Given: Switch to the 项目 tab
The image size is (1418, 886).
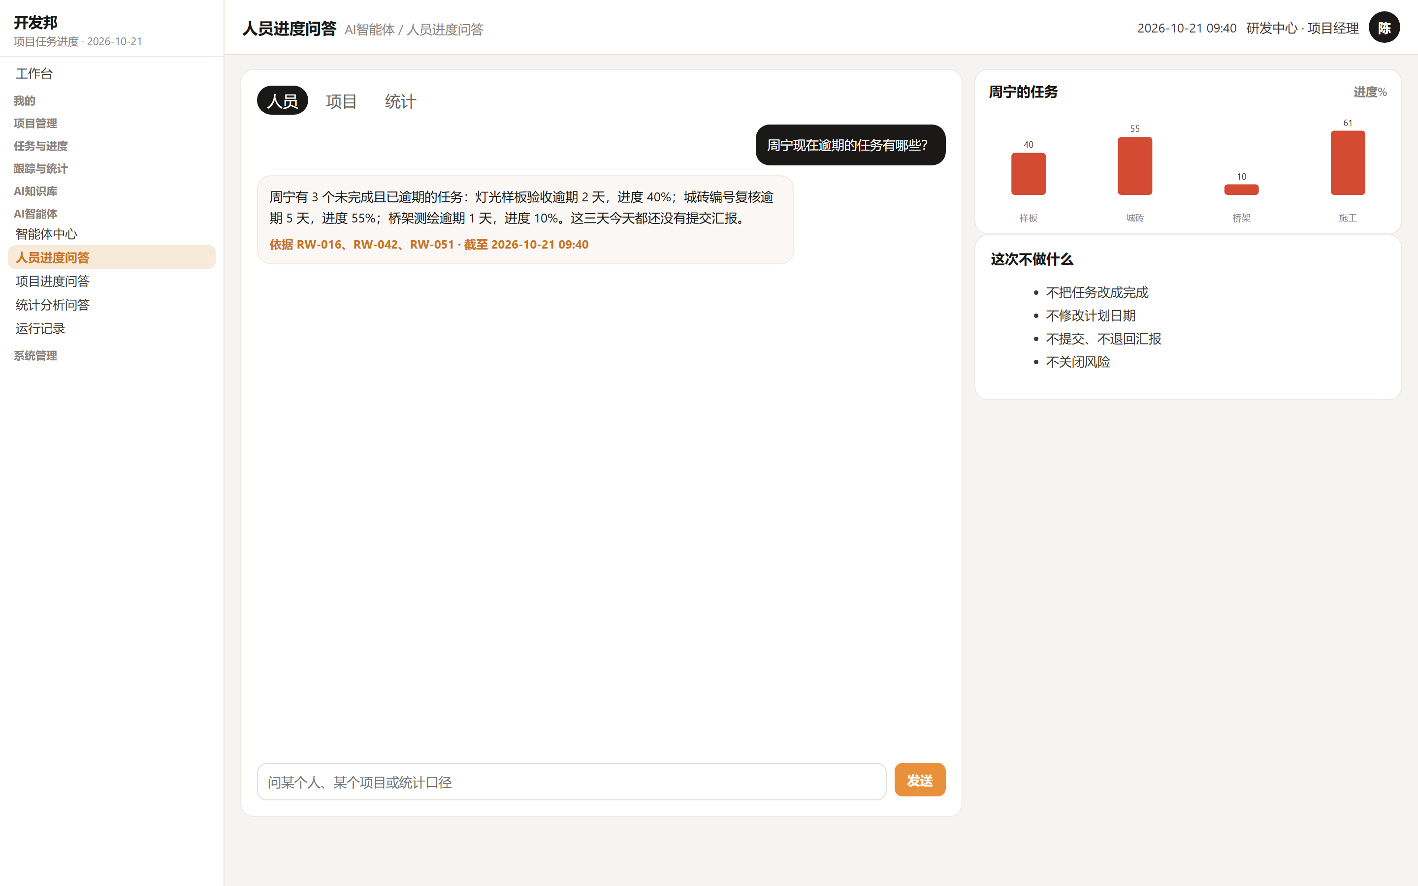Looking at the screenshot, I should 341,101.
